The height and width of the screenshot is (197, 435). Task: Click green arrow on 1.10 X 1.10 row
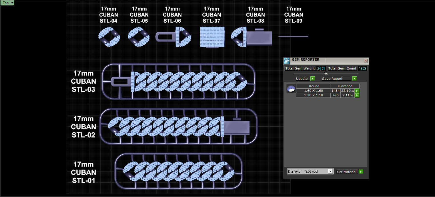[x=357, y=95]
